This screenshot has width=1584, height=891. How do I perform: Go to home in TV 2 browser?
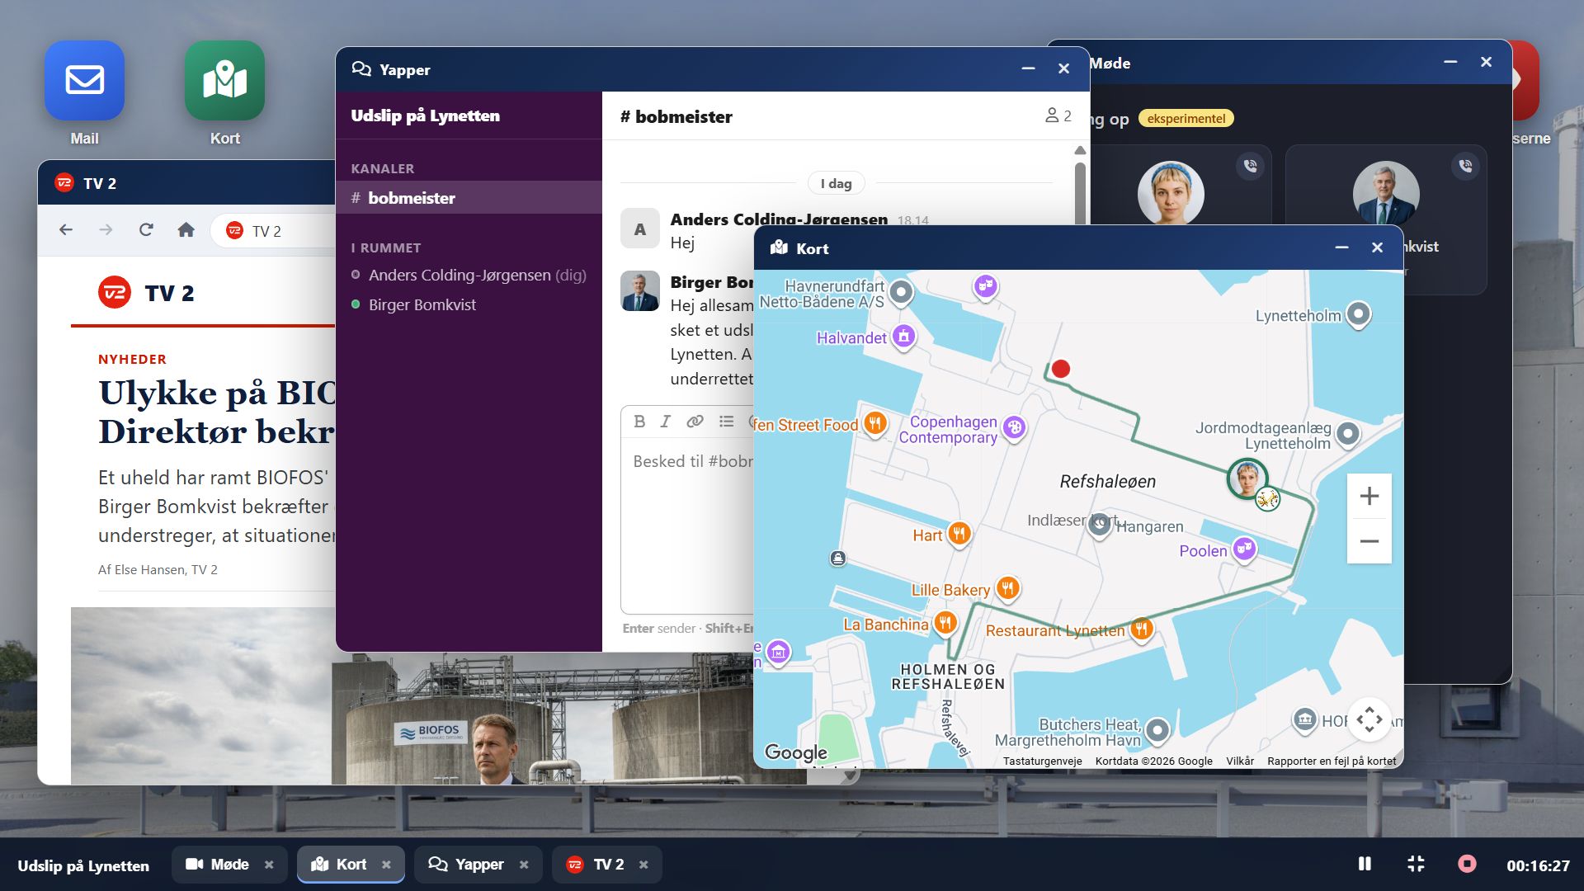(x=186, y=230)
